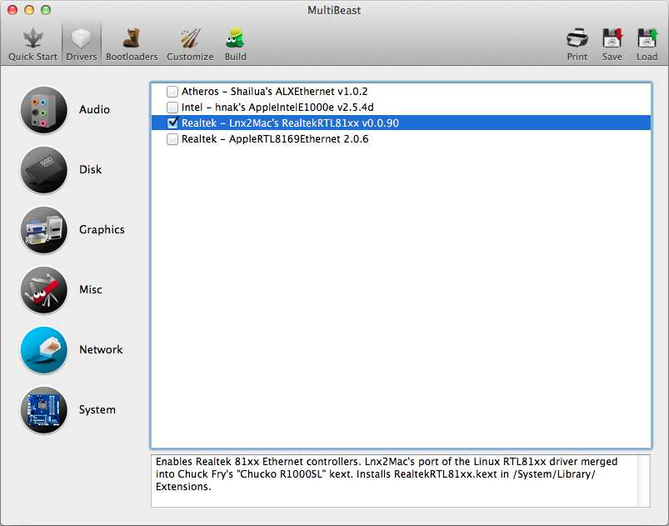Viewport: 669px width, 526px height.
Task: Uncheck Realtek RealtekRTL81xx v0.0.90 checkbox
Action: click(172, 123)
